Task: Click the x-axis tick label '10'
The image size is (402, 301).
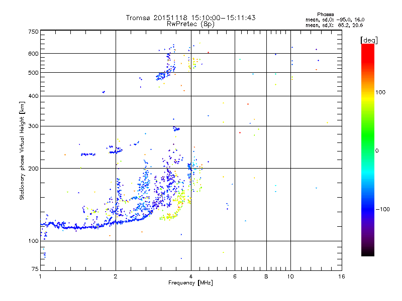Action: click(x=290, y=276)
